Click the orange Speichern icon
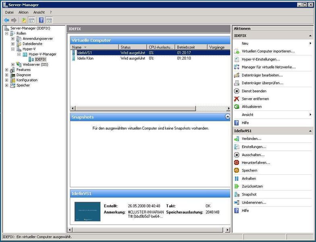 (237, 170)
